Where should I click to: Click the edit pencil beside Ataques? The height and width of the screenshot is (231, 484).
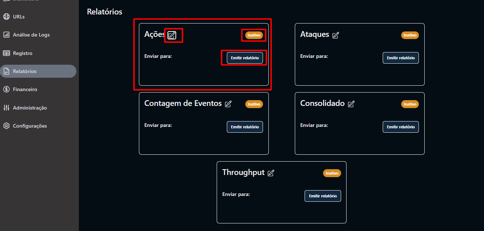pyautogui.click(x=336, y=35)
